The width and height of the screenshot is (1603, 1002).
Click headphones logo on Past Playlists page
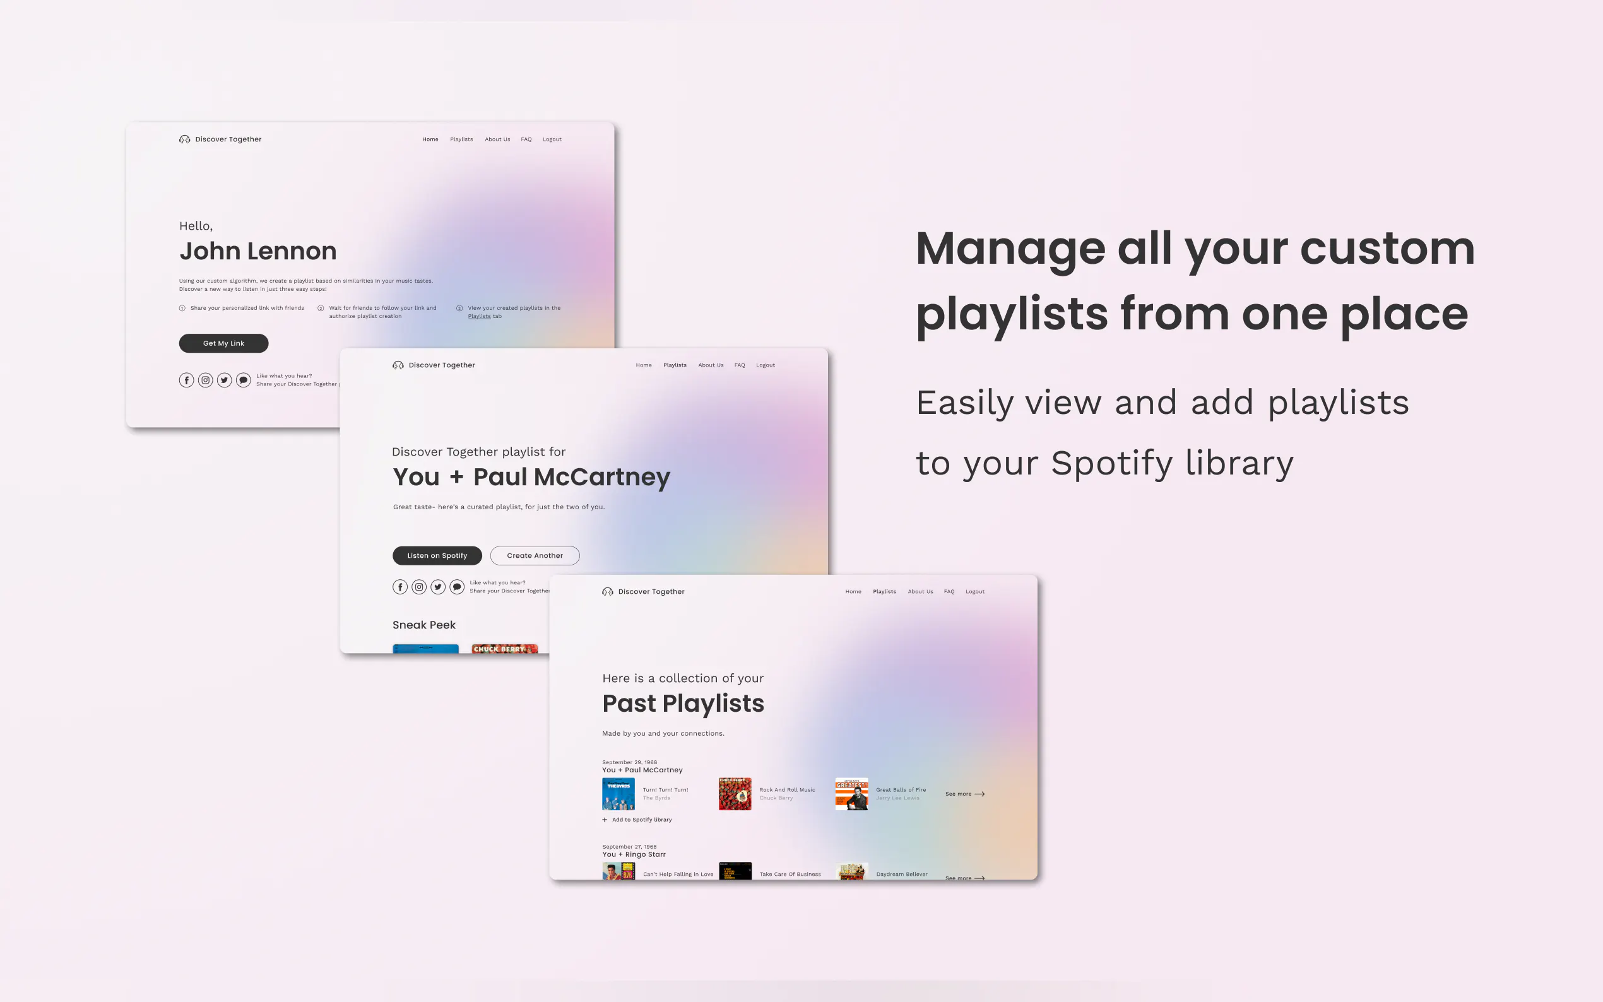607,592
